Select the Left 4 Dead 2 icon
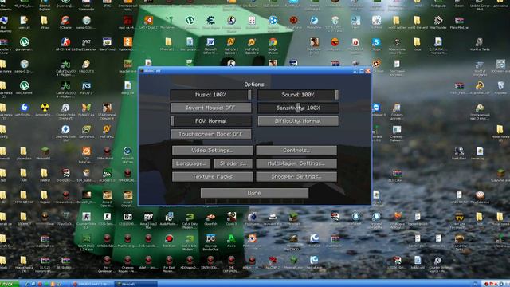The width and height of the screenshot is (510, 287). [148, 23]
